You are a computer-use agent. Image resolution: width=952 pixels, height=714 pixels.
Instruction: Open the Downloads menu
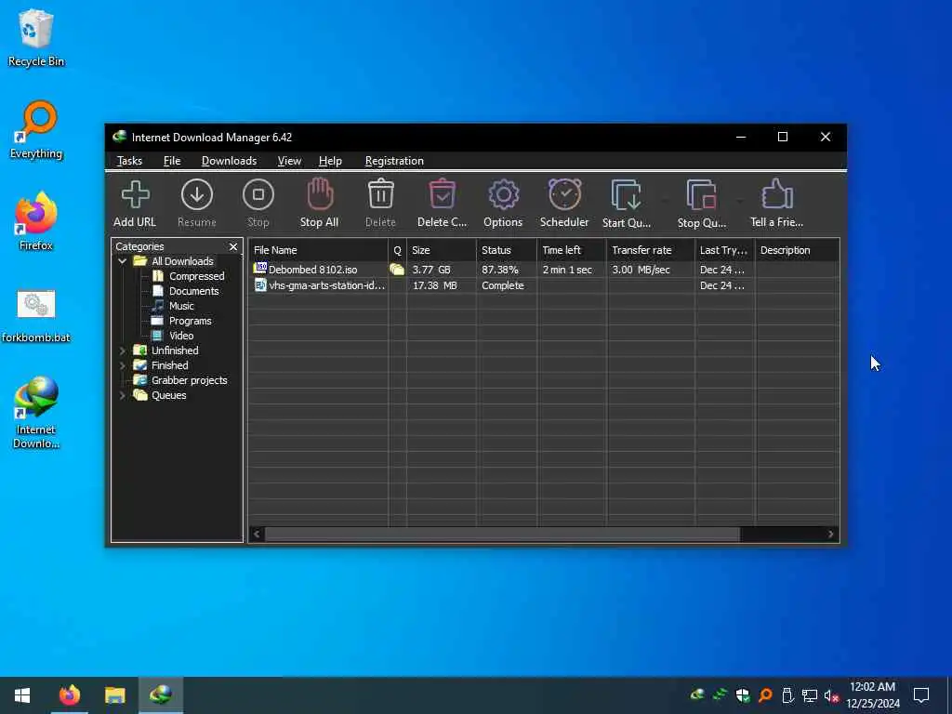229,161
